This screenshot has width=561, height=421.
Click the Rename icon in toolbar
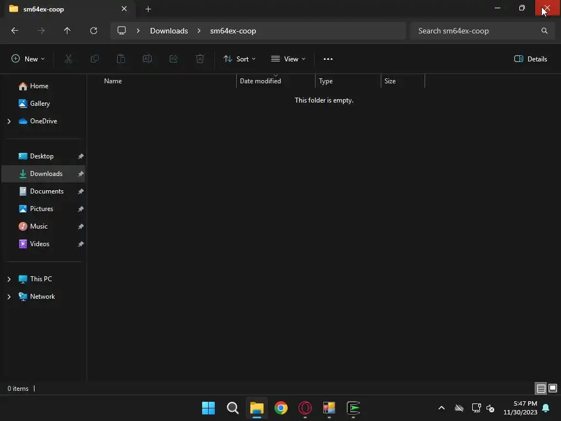pos(147,59)
